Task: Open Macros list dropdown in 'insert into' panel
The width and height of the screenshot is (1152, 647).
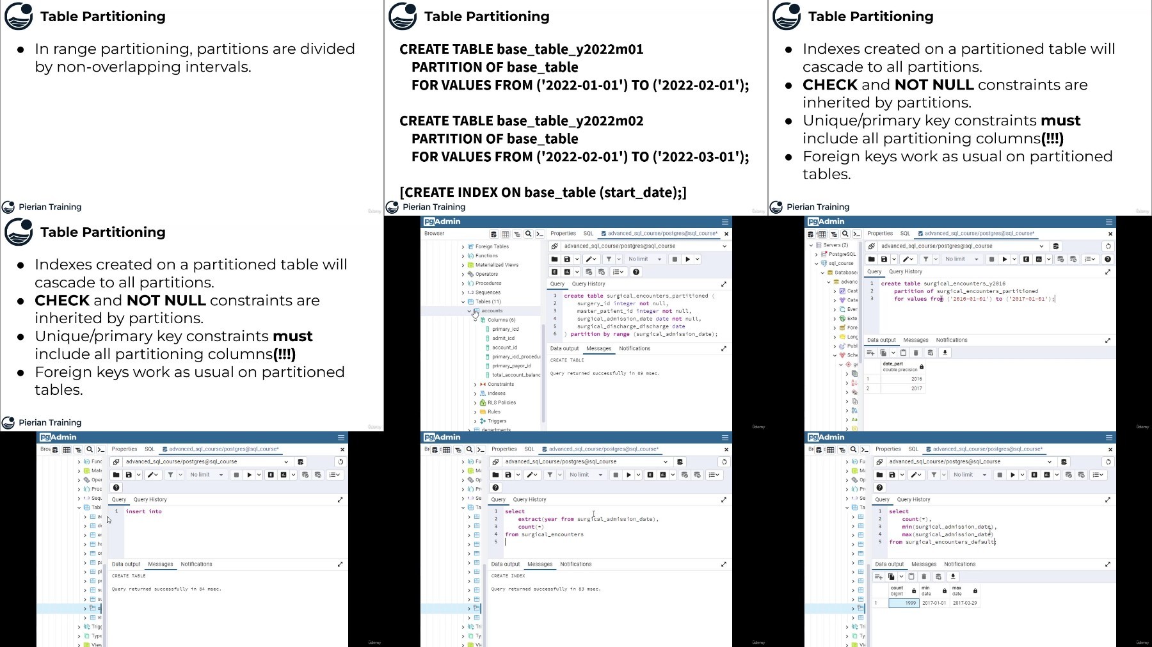Action: point(334,475)
